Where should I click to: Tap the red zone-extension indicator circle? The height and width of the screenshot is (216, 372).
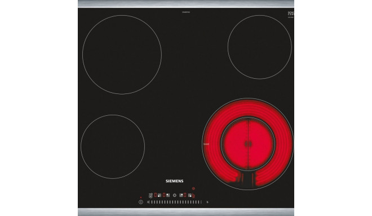click(x=193, y=188)
